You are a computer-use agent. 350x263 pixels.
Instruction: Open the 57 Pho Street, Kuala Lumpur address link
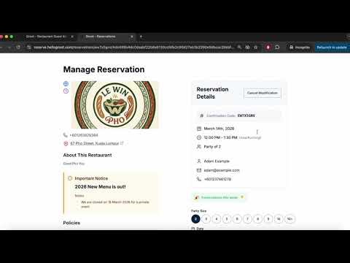(x=95, y=143)
